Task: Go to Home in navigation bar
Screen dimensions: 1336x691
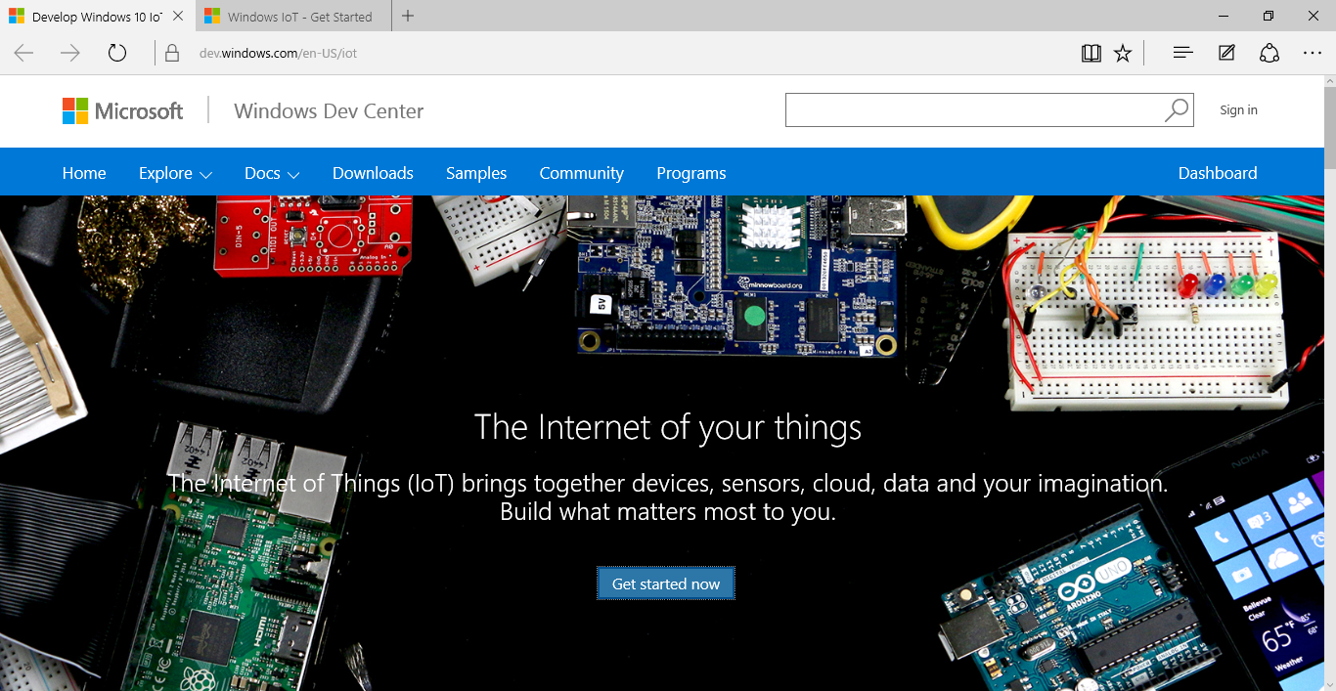Action: (x=84, y=173)
